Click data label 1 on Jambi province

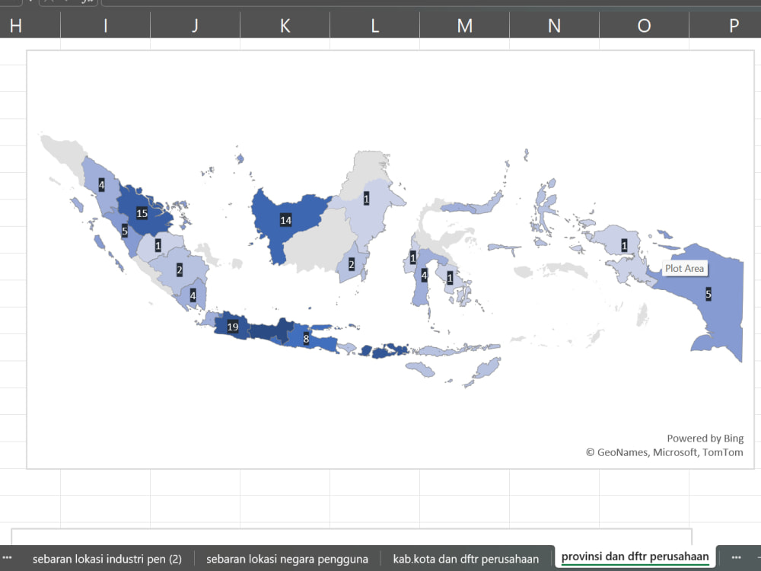pos(158,246)
